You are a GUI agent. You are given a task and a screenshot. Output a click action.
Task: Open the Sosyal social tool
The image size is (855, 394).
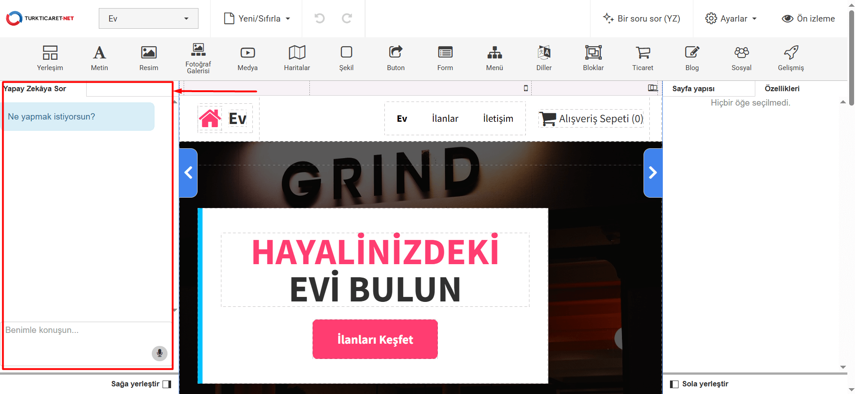[741, 58]
